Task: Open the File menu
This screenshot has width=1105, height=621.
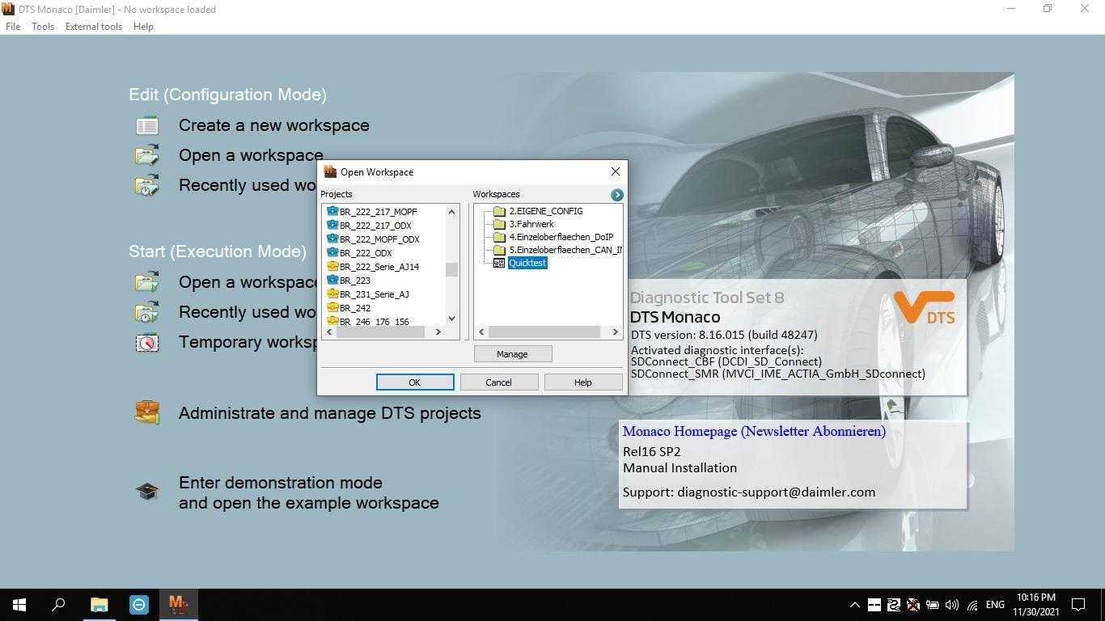Action: click(x=13, y=27)
